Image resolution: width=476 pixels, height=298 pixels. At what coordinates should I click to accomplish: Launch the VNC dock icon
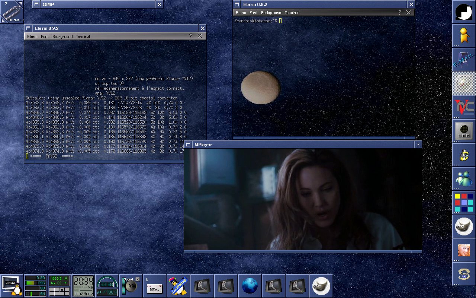(x=464, y=107)
